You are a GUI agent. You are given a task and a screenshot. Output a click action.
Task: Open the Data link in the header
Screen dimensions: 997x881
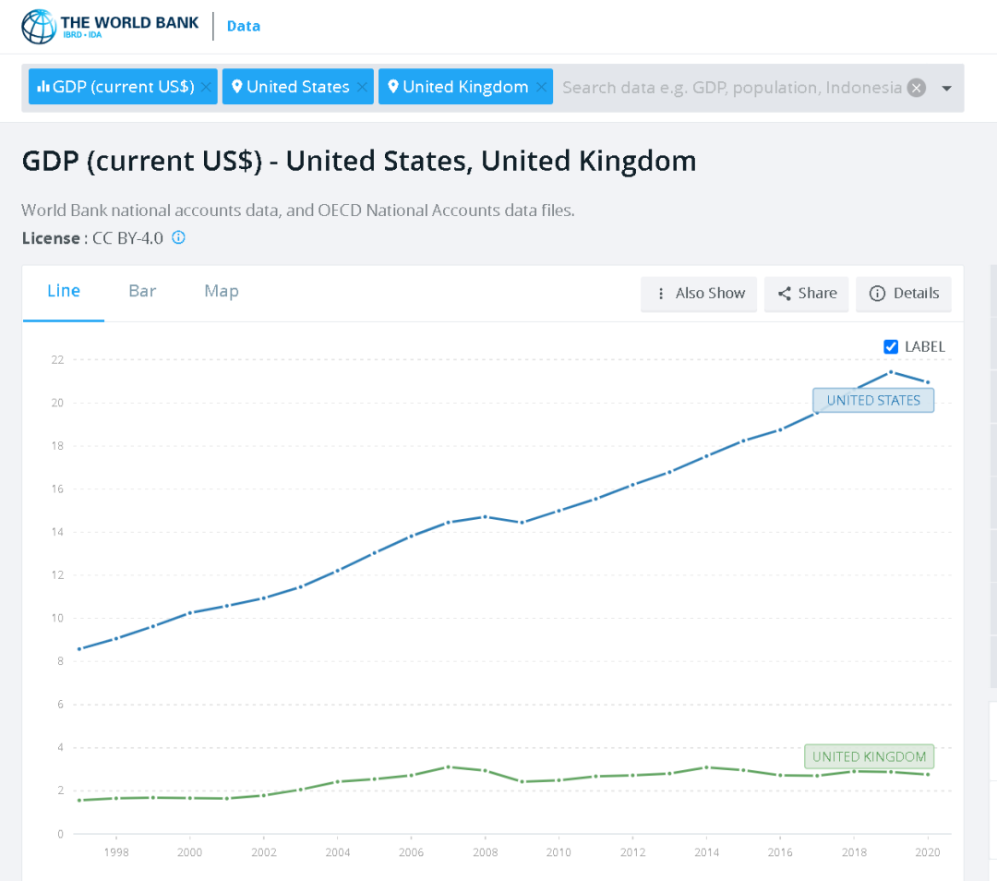coord(244,26)
